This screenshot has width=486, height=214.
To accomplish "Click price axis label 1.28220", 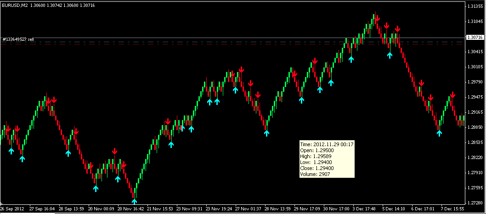I will (476, 158).
